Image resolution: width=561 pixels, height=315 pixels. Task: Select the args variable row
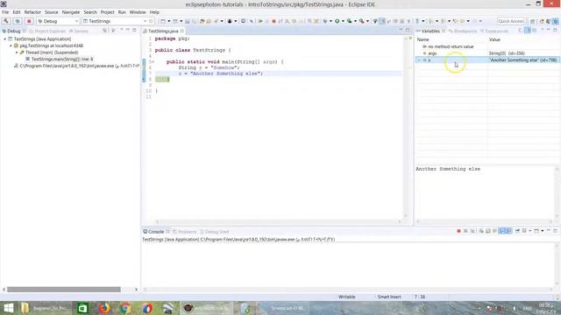[486, 53]
